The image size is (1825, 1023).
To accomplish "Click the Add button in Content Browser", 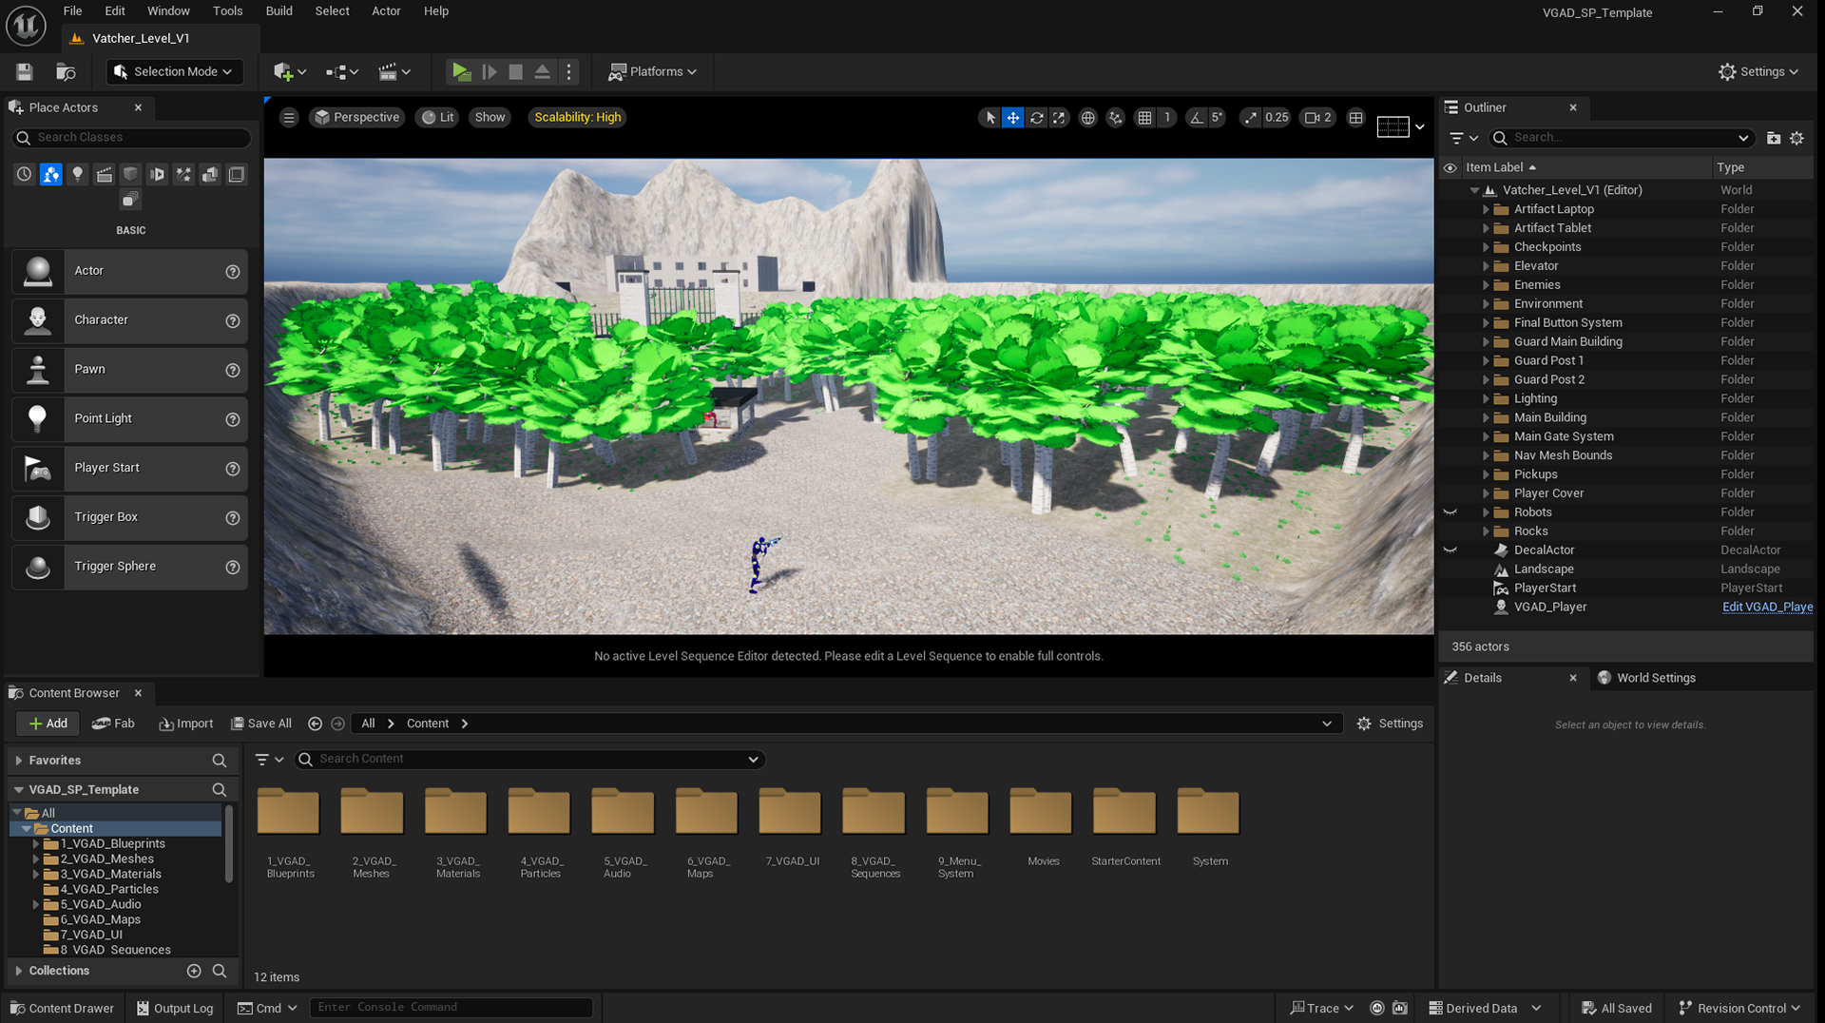I will pos(48,724).
